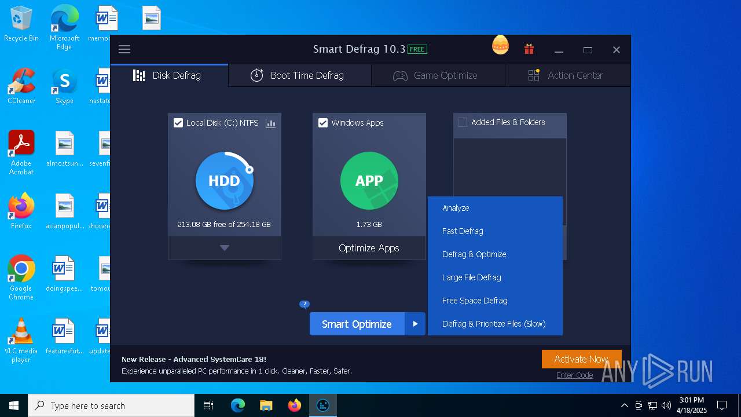The image size is (741, 417).
Task: Check Added Files & Folders checkbox
Action: point(463,122)
